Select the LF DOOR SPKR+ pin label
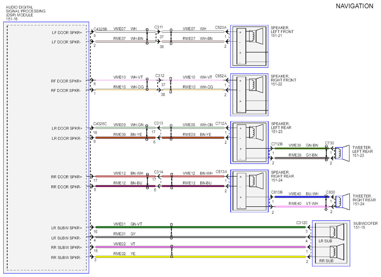The height and width of the screenshot is (277, 381). pos(67,32)
